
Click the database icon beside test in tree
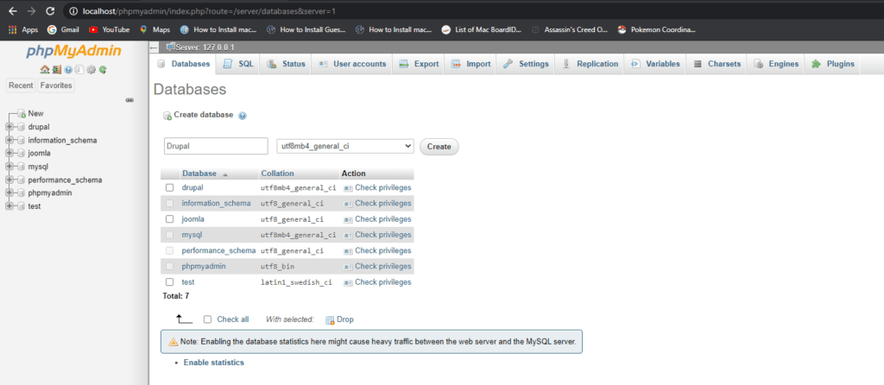coord(22,205)
